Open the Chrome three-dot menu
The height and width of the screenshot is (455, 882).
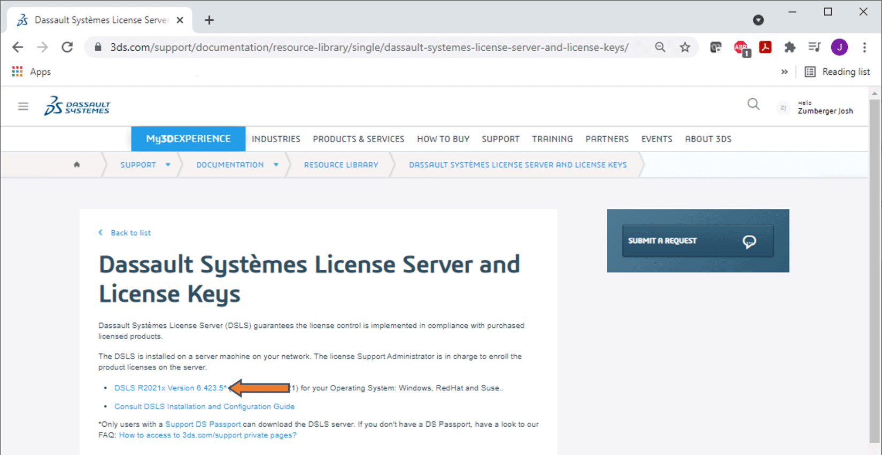coord(864,47)
